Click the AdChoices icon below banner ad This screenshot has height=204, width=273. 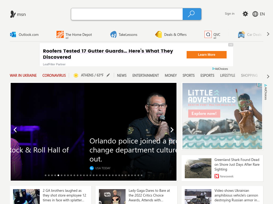click(x=214, y=69)
